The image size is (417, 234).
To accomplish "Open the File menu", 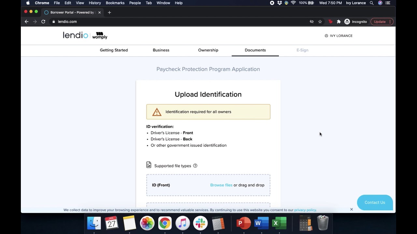I will (x=57, y=3).
